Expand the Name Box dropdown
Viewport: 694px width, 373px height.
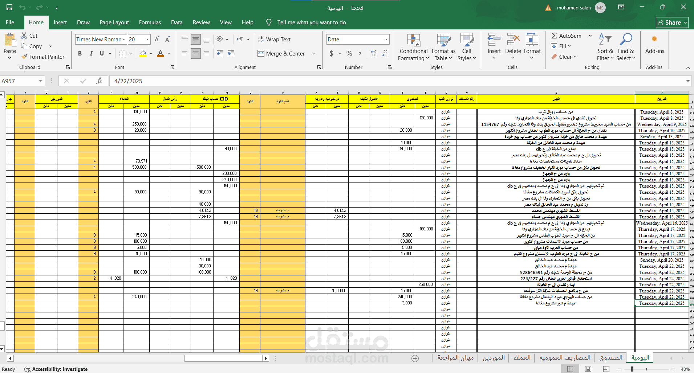pos(40,81)
